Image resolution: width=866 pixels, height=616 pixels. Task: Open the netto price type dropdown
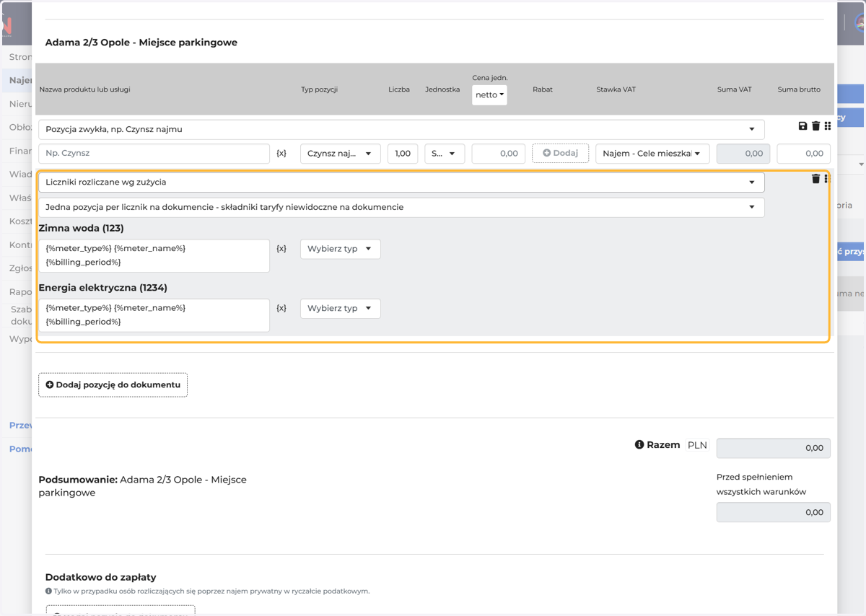coord(489,94)
